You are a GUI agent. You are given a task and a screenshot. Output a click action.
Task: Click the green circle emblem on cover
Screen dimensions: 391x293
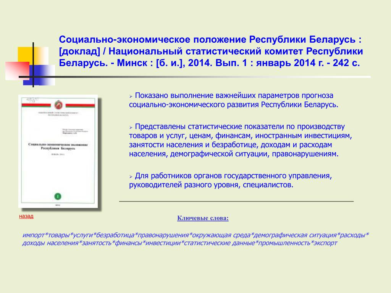point(58,196)
